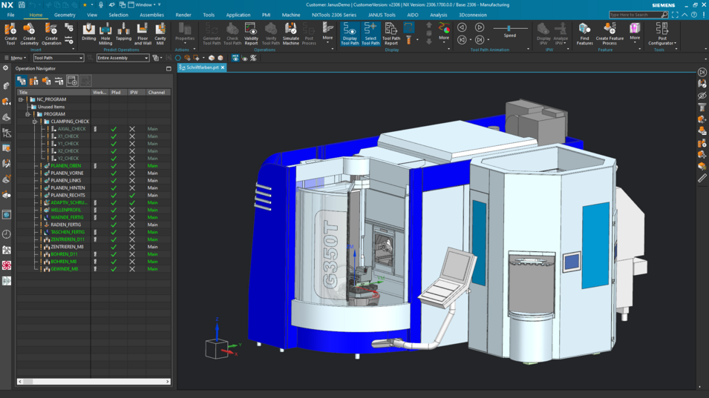The height and width of the screenshot is (398, 709).
Task: Click the Simulate Machine icon
Action: 291,34
